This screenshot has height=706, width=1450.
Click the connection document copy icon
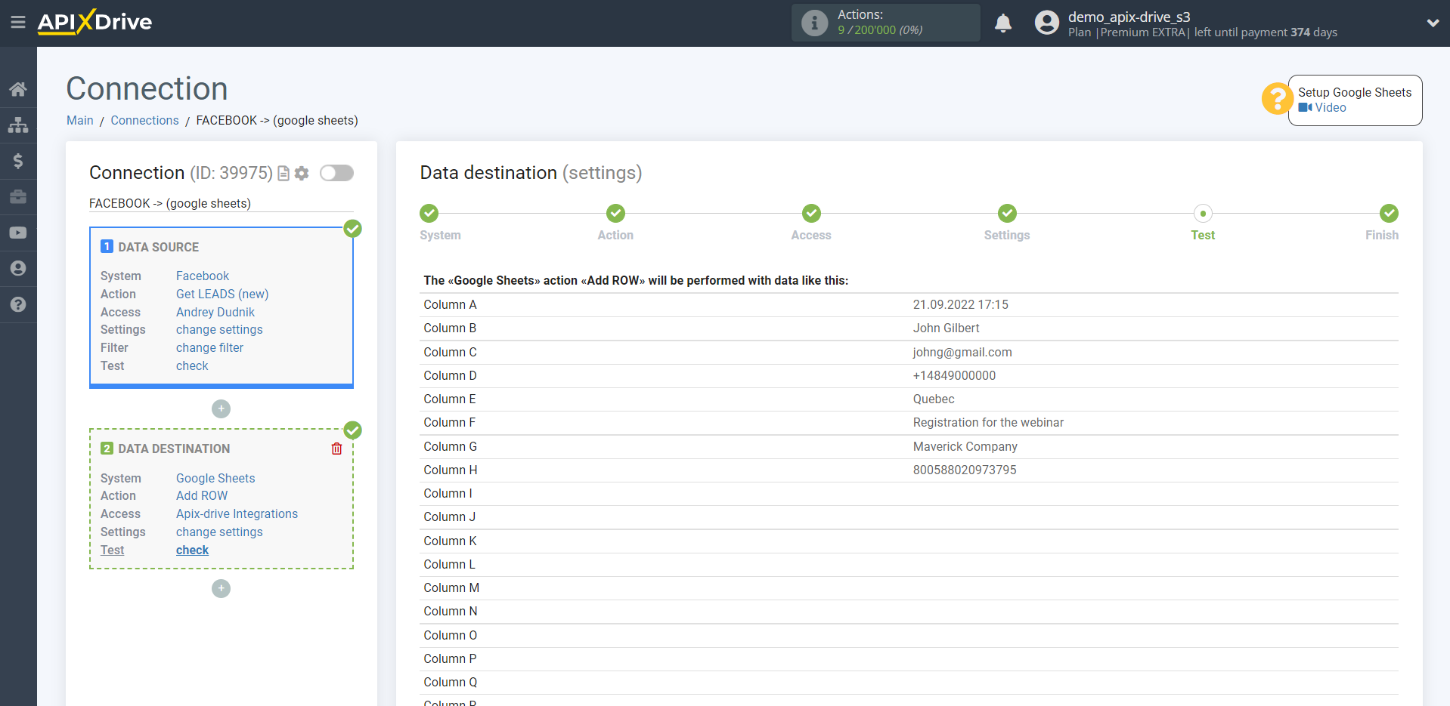coord(283,174)
